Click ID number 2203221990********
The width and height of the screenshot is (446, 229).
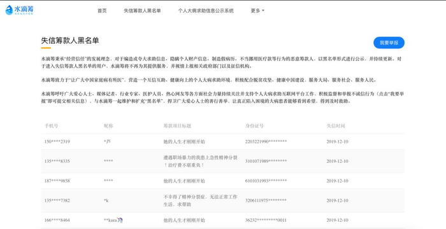[x=266, y=141]
